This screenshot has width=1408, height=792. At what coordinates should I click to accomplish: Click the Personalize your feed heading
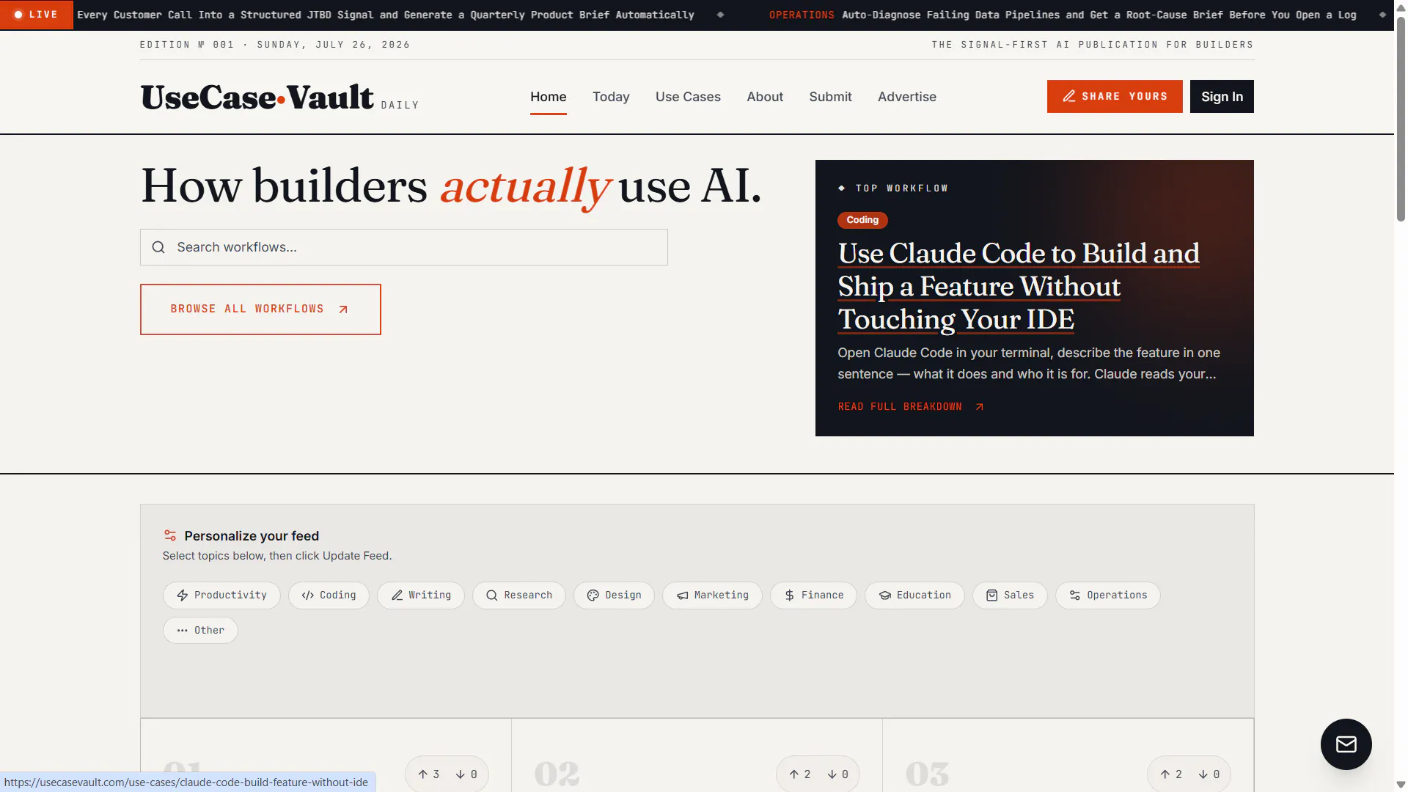point(252,536)
